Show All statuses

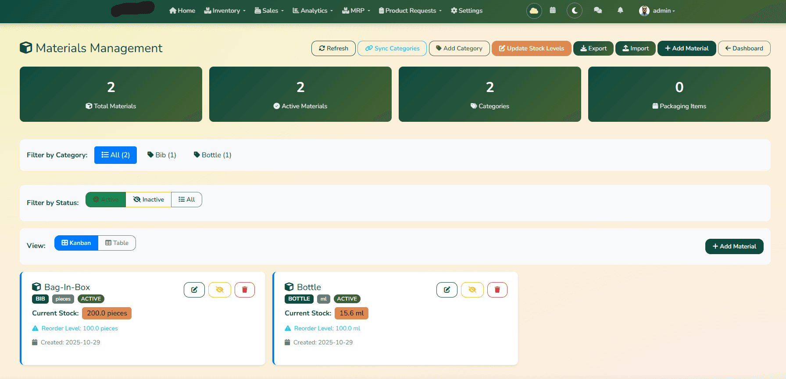click(187, 199)
